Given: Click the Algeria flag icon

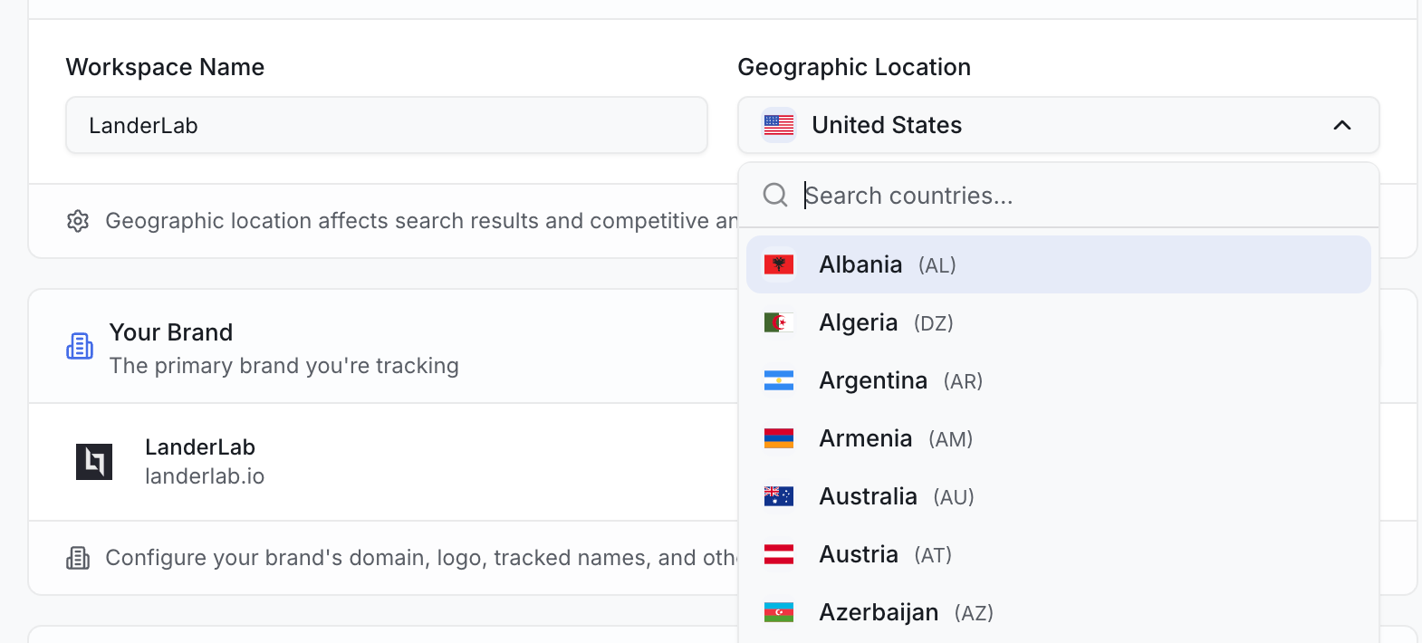Looking at the screenshot, I should tap(779, 322).
